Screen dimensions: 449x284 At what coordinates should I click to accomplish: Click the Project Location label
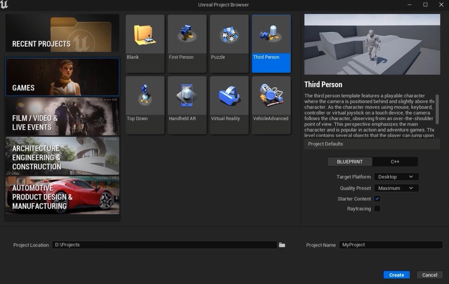[31, 245]
